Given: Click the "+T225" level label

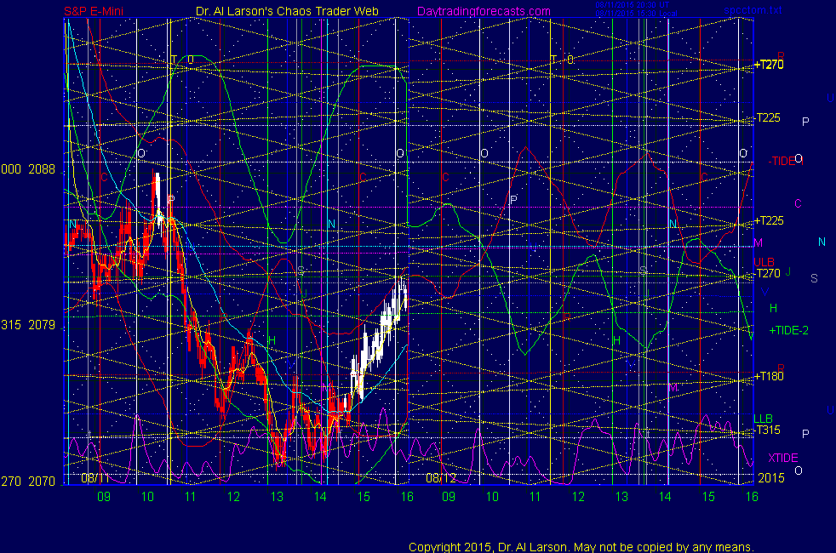Looking at the screenshot, I should point(769,220).
